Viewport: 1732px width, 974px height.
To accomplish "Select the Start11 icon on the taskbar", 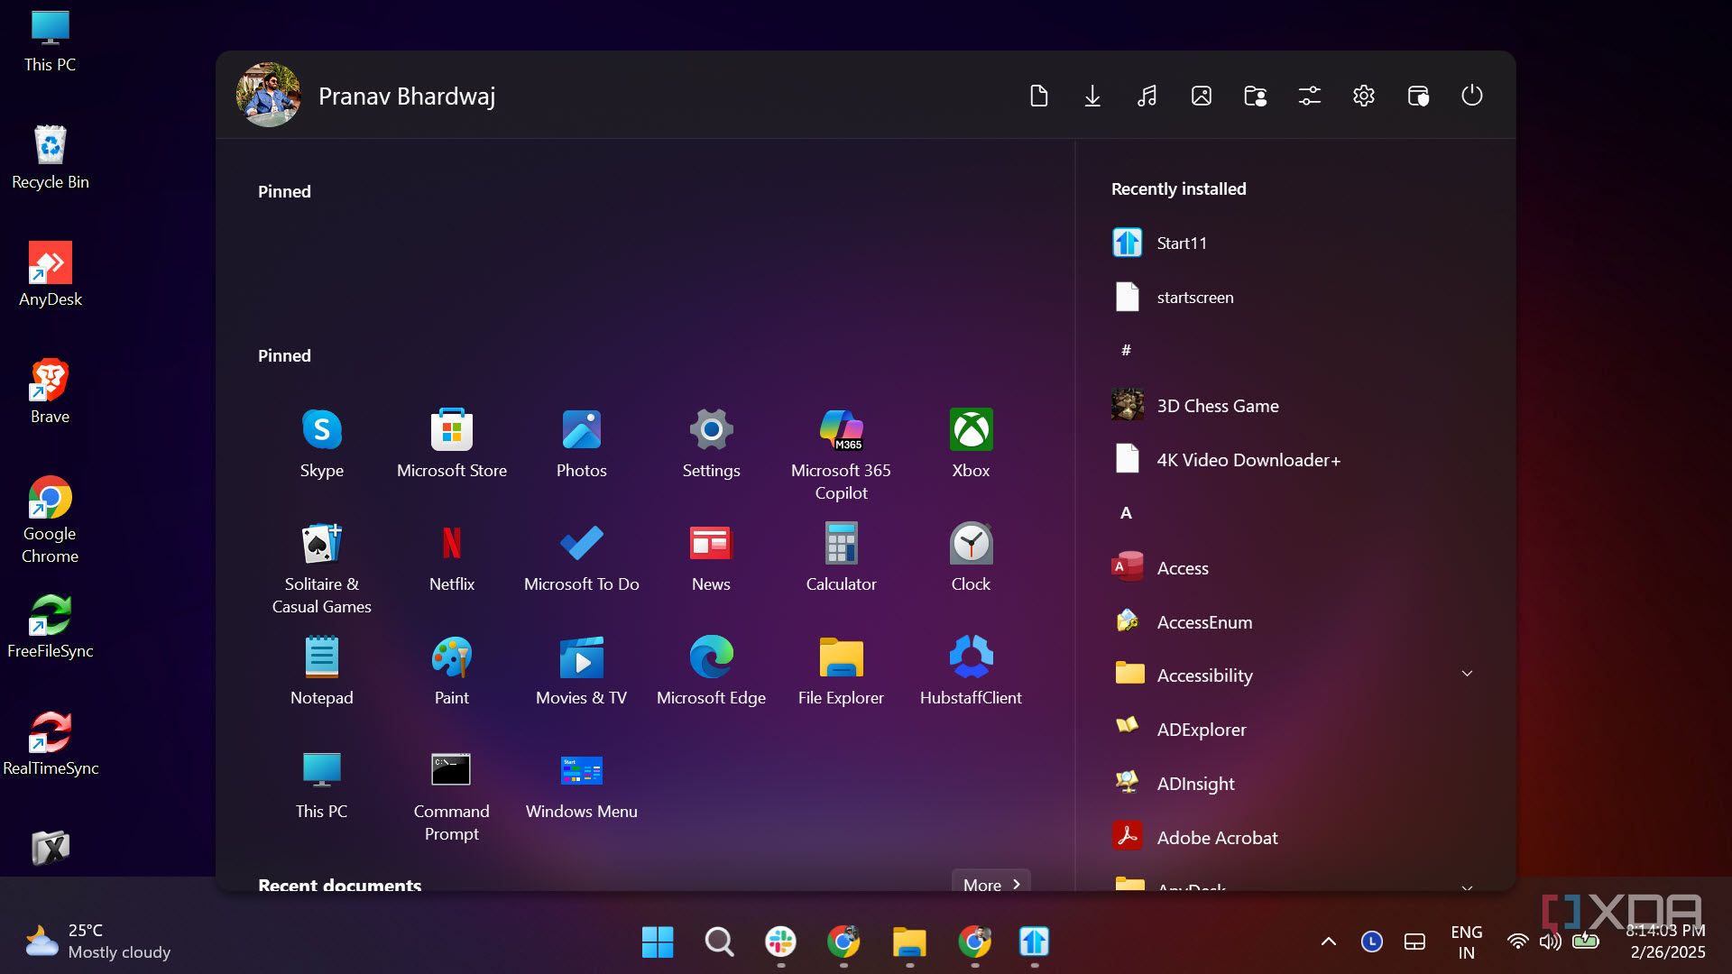I will click(x=1034, y=942).
